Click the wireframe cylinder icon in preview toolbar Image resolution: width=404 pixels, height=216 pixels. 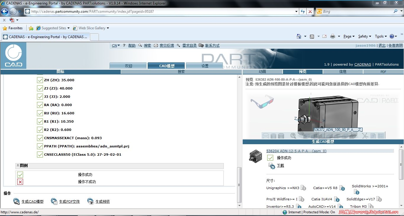(265, 136)
